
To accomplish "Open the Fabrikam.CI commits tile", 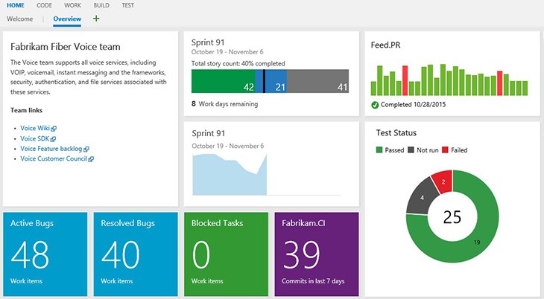I will [x=317, y=254].
